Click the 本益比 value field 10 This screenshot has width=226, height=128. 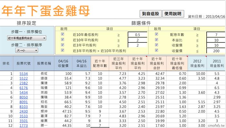point(216,40)
